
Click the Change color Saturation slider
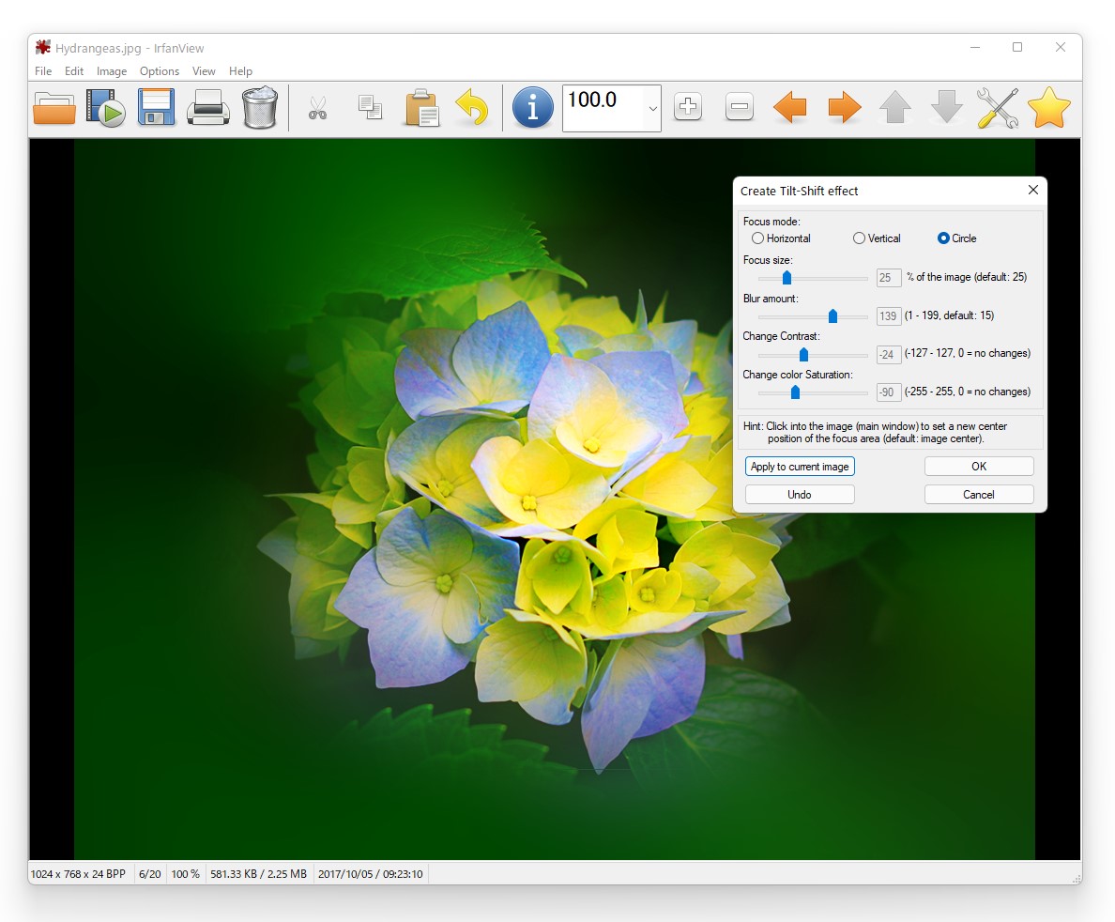point(813,392)
